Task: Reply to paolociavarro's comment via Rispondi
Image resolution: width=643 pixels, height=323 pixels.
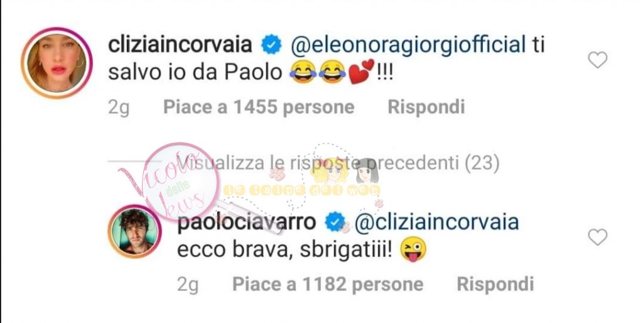Action: coord(495,284)
